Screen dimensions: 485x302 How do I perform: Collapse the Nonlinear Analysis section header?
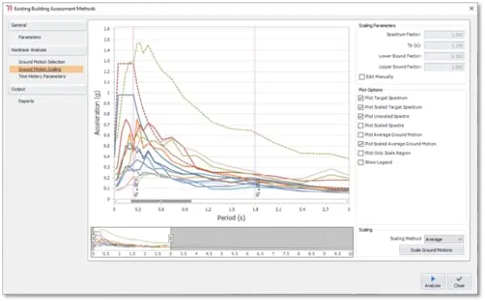(47, 50)
